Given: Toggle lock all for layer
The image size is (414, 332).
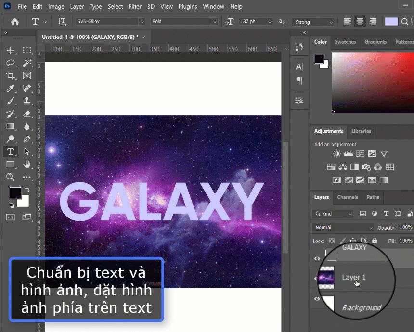Looking at the screenshot, I should click(x=375, y=241).
